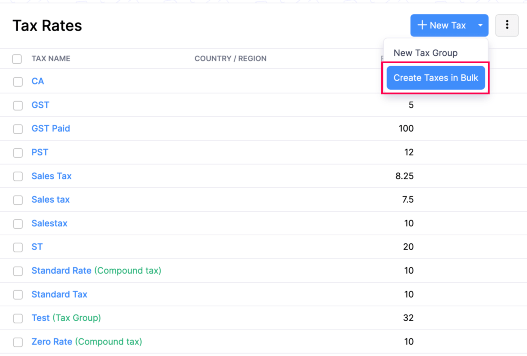Screen dimensions: 527x356
Task: Select New Tax Group menu option
Action: click(425, 53)
